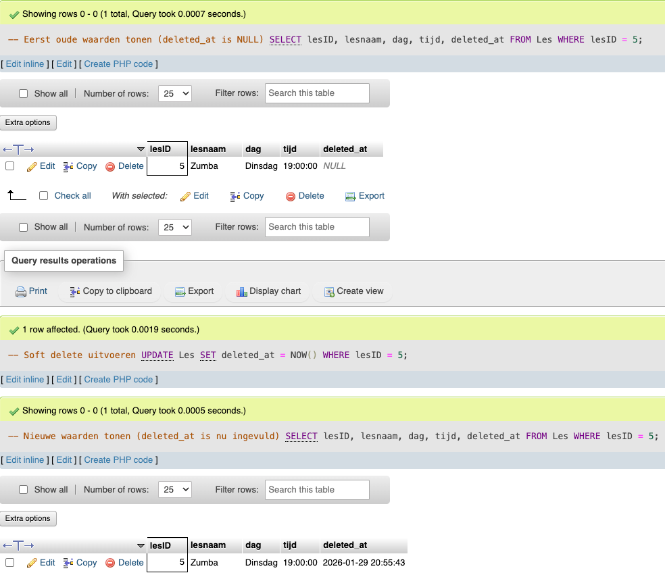The height and width of the screenshot is (575, 665).
Task: Click Copy icon in bottom Zumba row
Action: coord(68,563)
